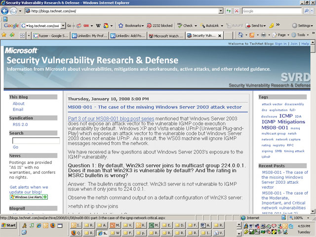Open the Page menu
This screenshot has width=316, height=237.
coord(280,35)
